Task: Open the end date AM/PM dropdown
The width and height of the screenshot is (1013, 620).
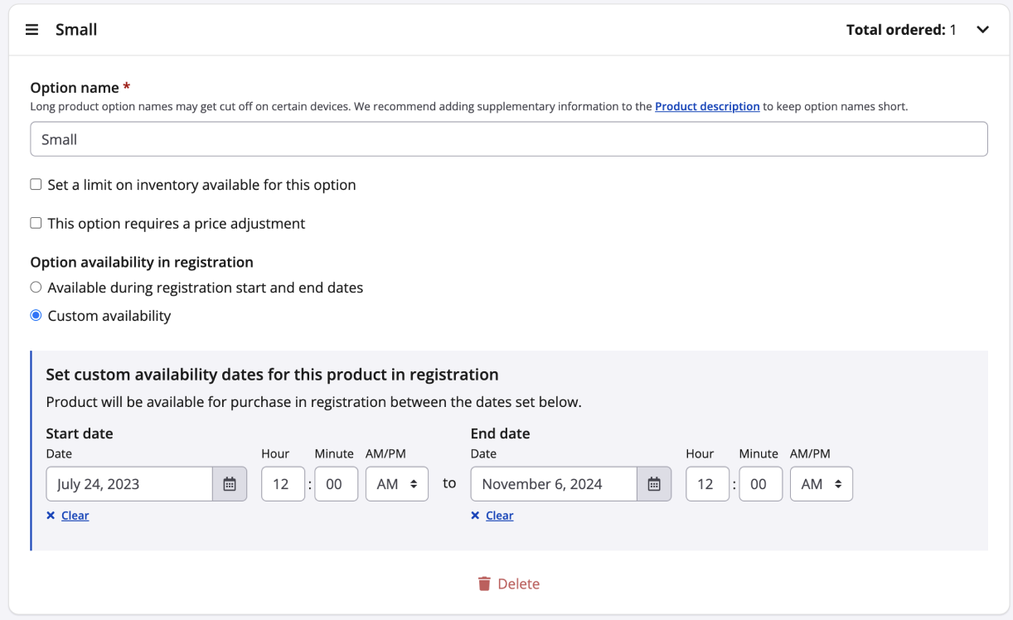Action: point(821,483)
